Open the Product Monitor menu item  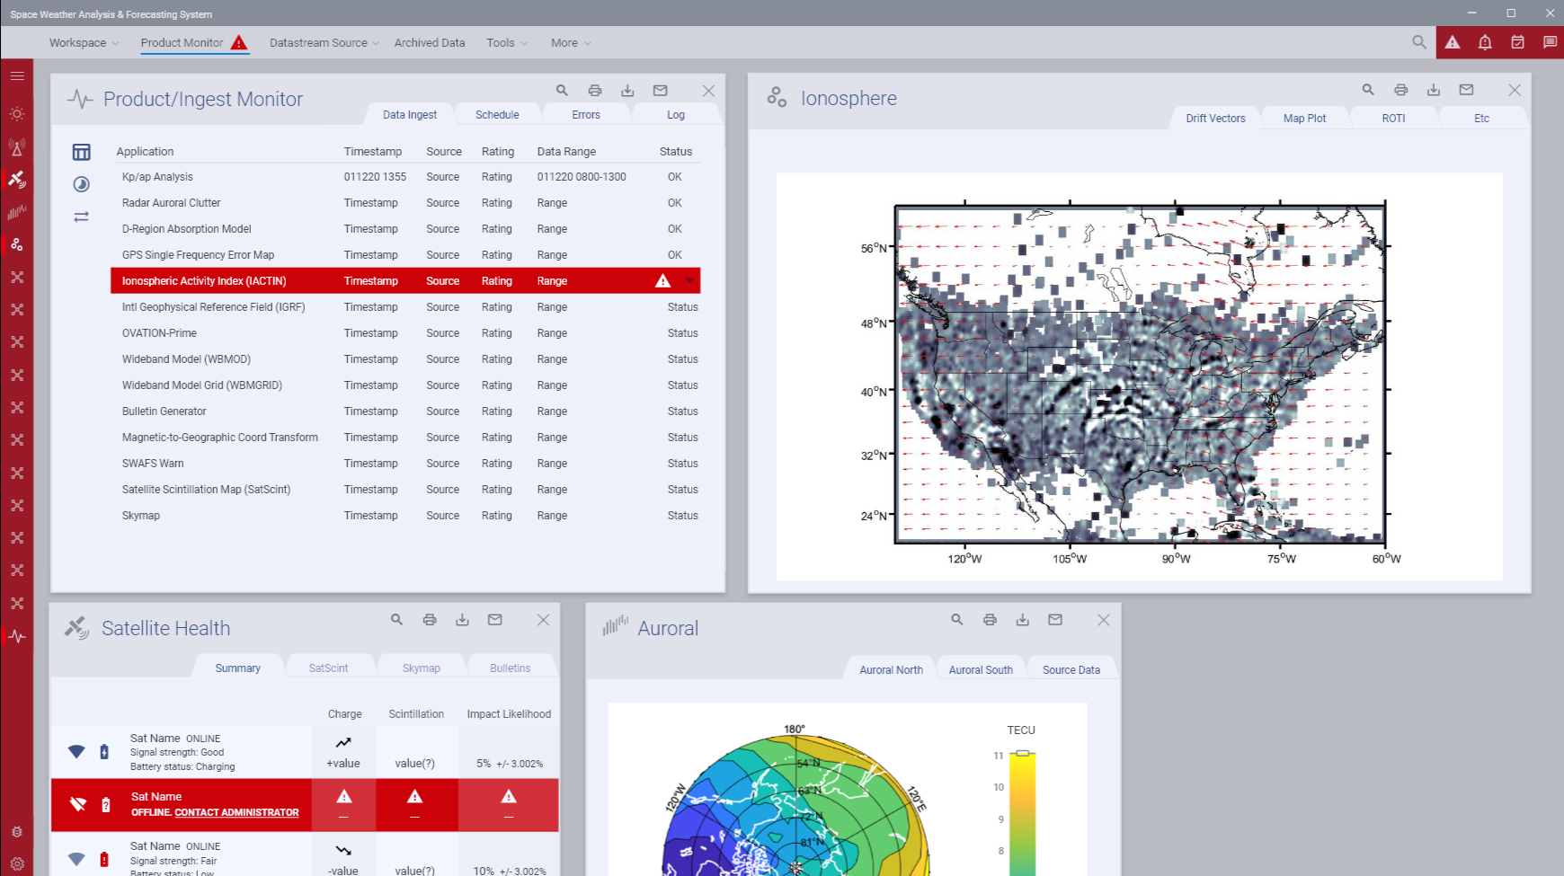pos(193,43)
